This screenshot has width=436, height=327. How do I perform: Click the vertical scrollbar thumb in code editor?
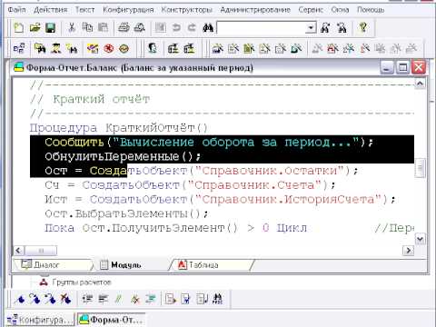tap(420, 167)
